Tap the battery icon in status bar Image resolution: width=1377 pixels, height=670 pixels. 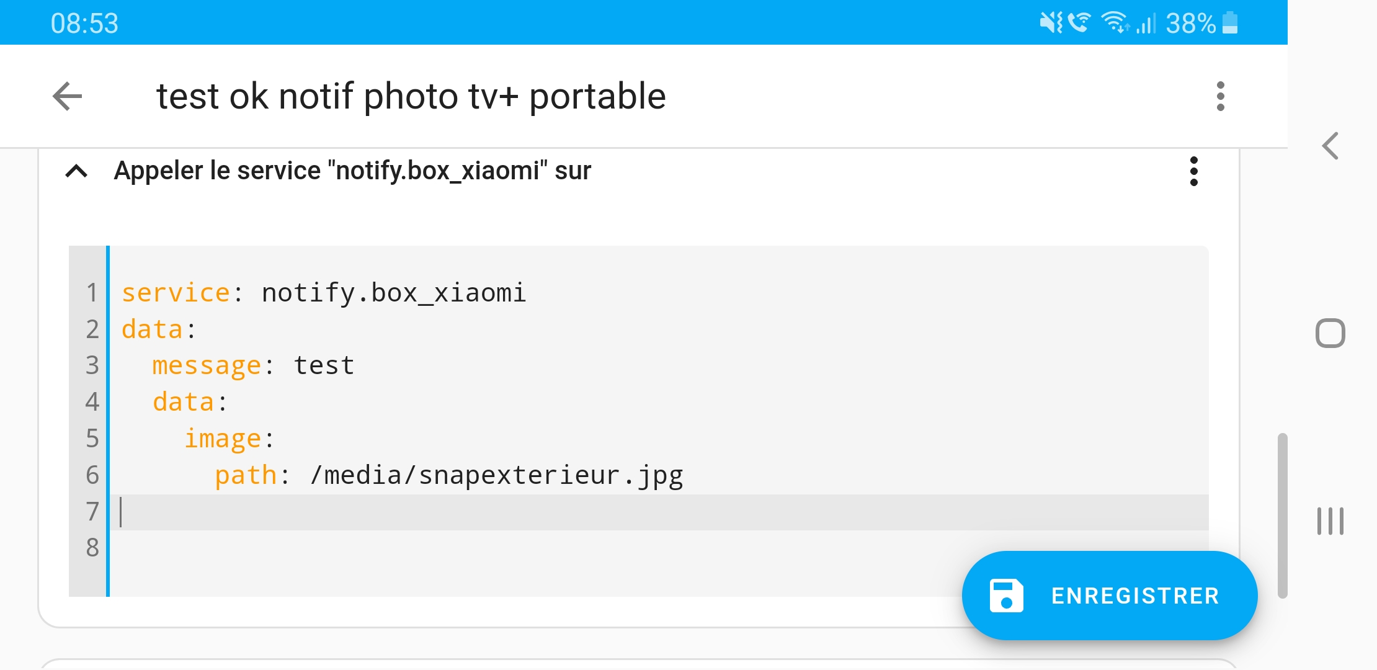(x=1230, y=23)
